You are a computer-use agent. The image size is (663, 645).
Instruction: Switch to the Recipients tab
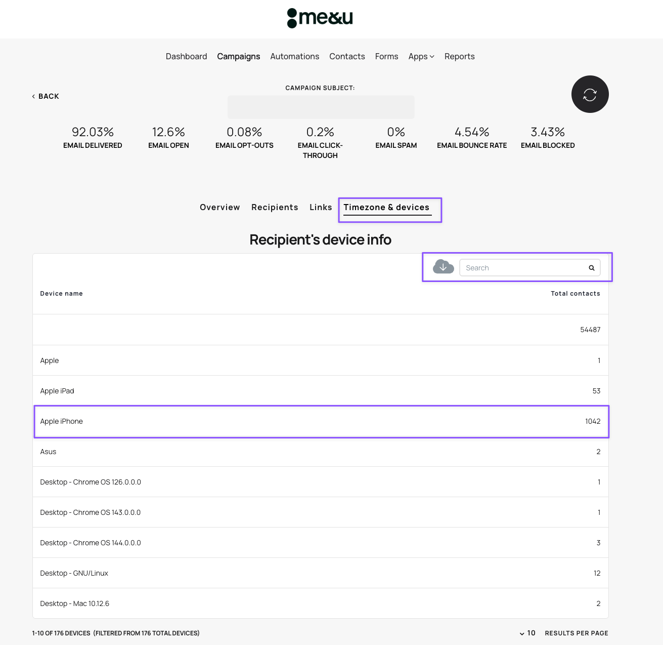point(275,207)
